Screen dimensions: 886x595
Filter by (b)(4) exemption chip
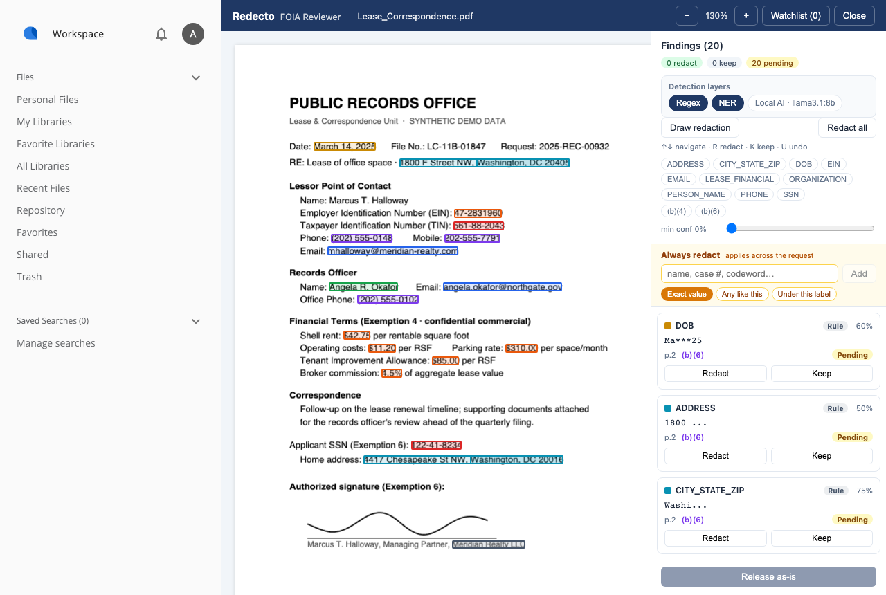676,211
